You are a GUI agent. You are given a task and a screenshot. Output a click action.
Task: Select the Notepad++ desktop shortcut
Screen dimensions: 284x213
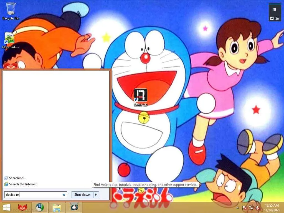pyautogui.click(x=11, y=40)
